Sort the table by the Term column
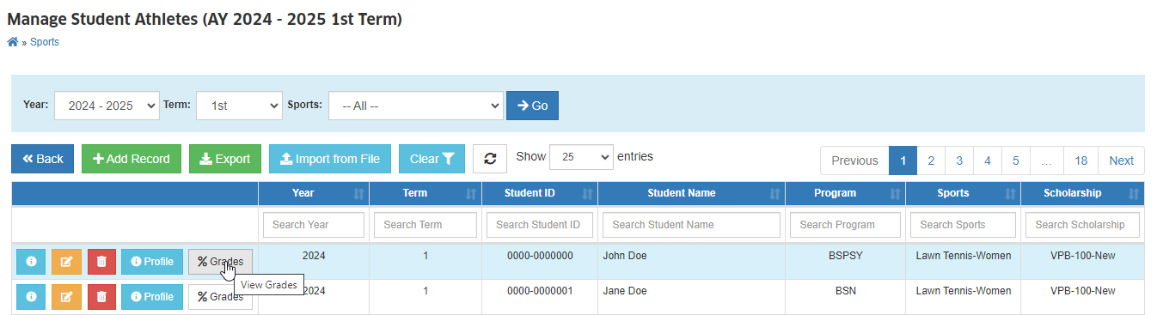Viewport: 1157px width, 315px height. [x=425, y=193]
